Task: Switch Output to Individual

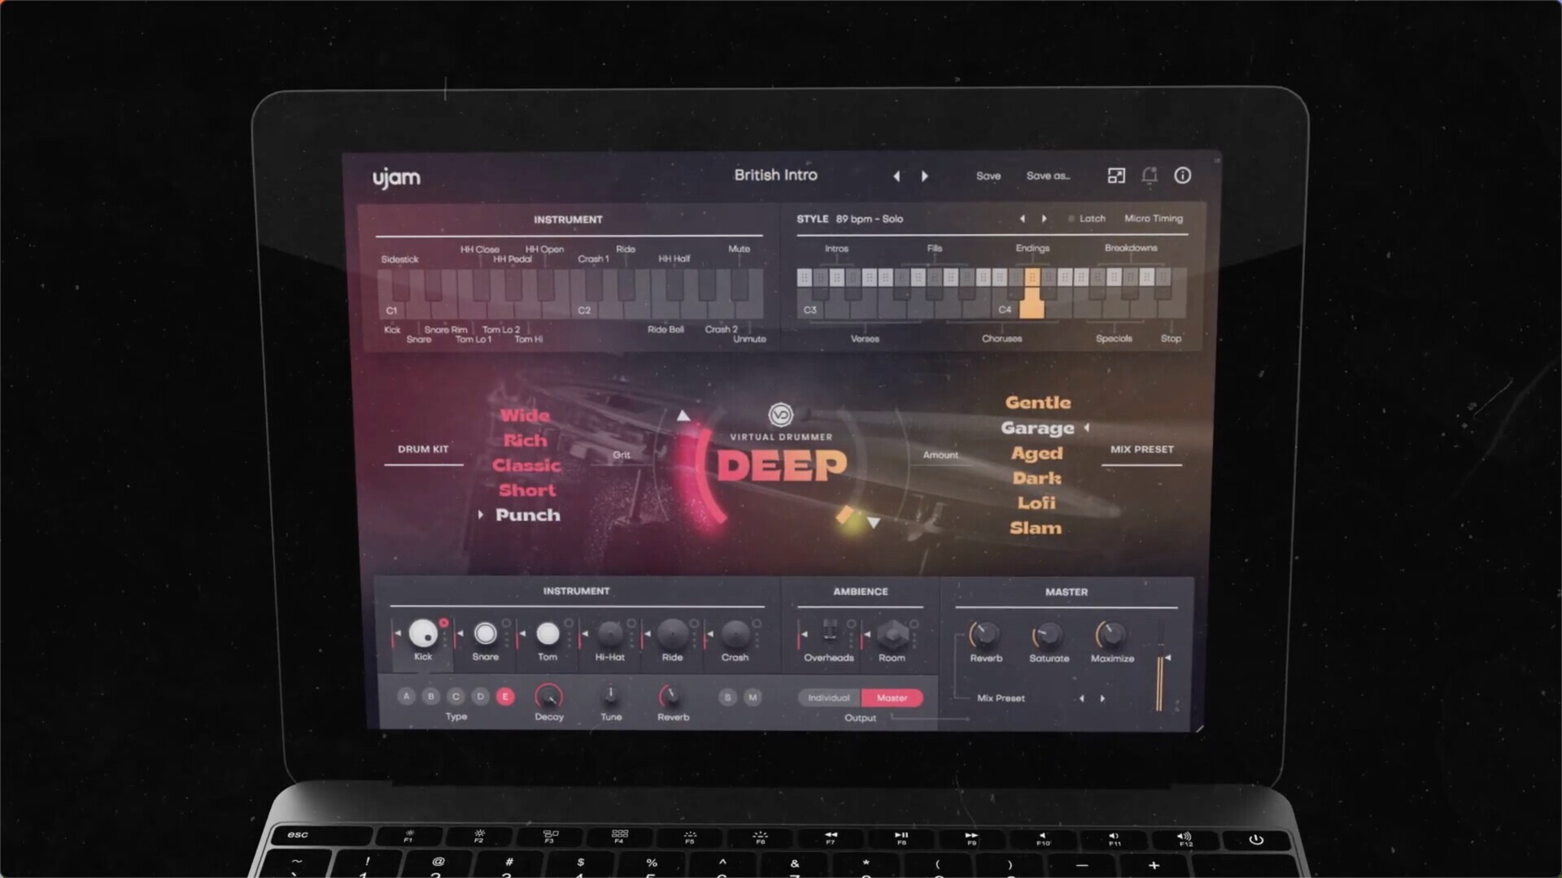Action: click(829, 698)
